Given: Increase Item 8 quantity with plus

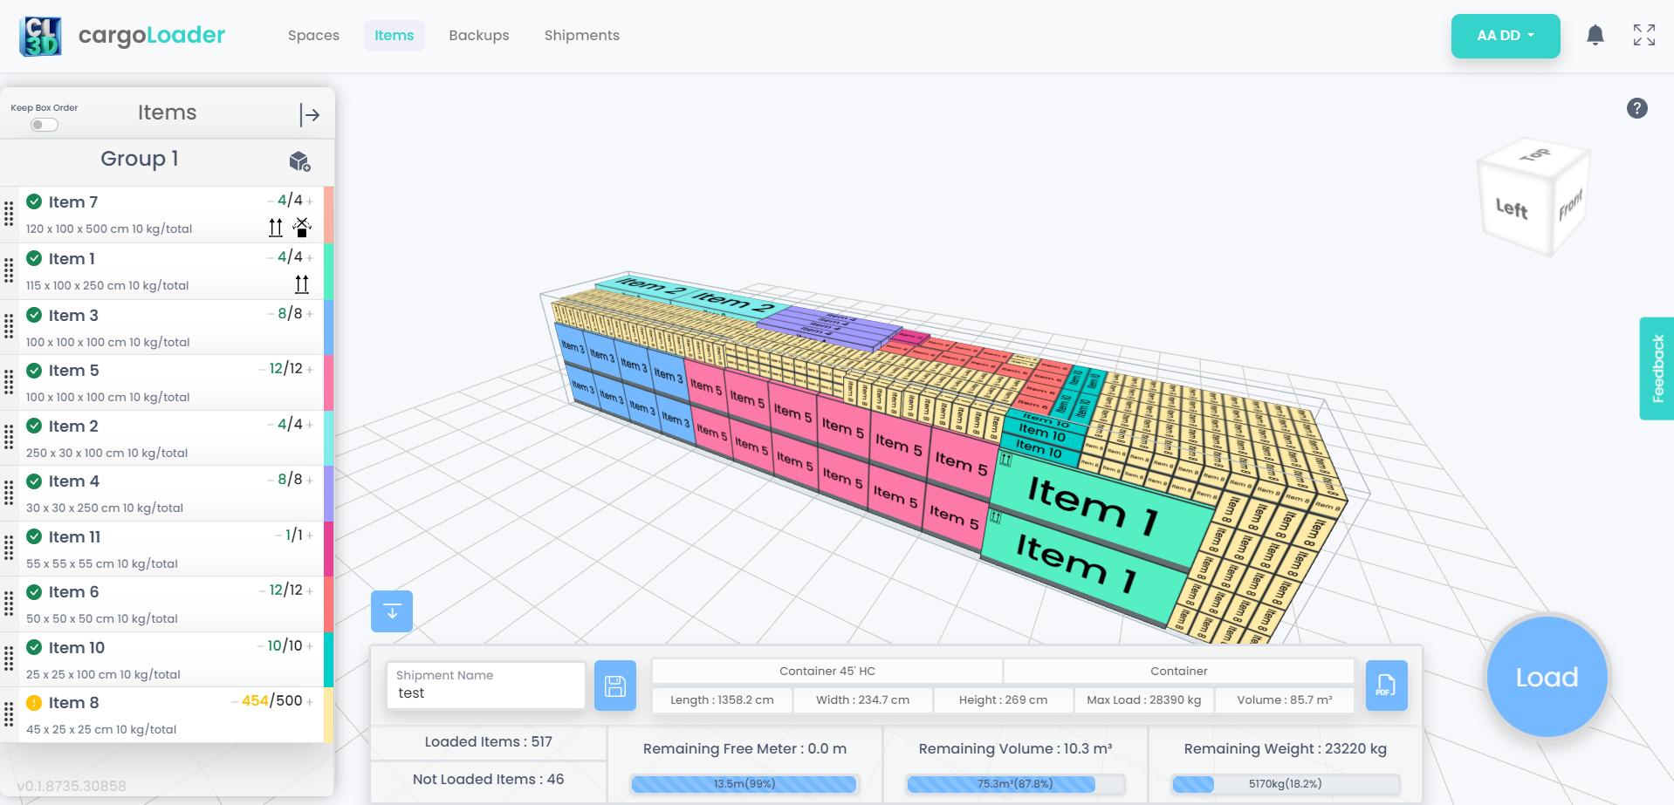Looking at the screenshot, I should pyautogui.click(x=310, y=702).
